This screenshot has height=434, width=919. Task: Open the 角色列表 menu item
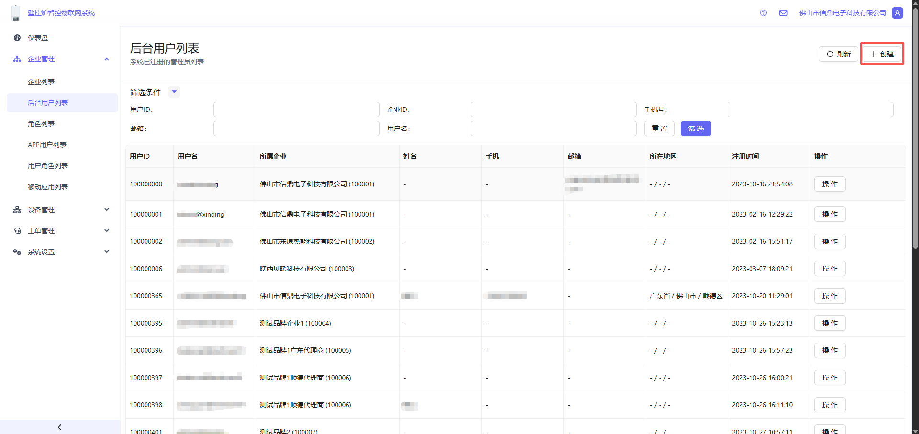tap(41, 124)
